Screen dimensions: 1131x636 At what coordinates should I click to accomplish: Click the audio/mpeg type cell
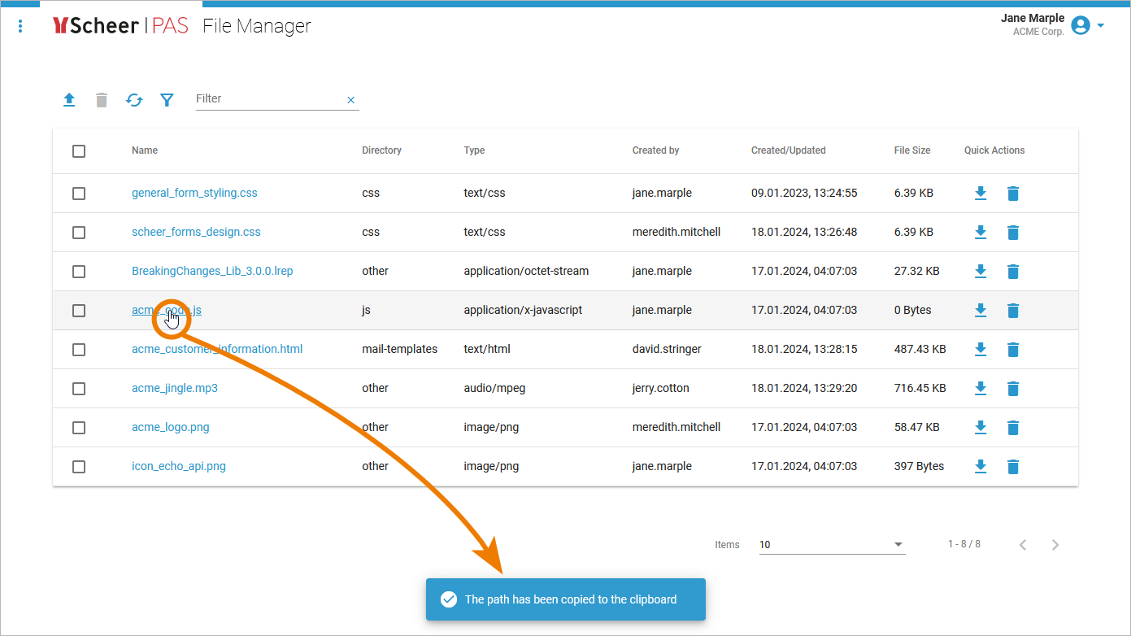494,388
